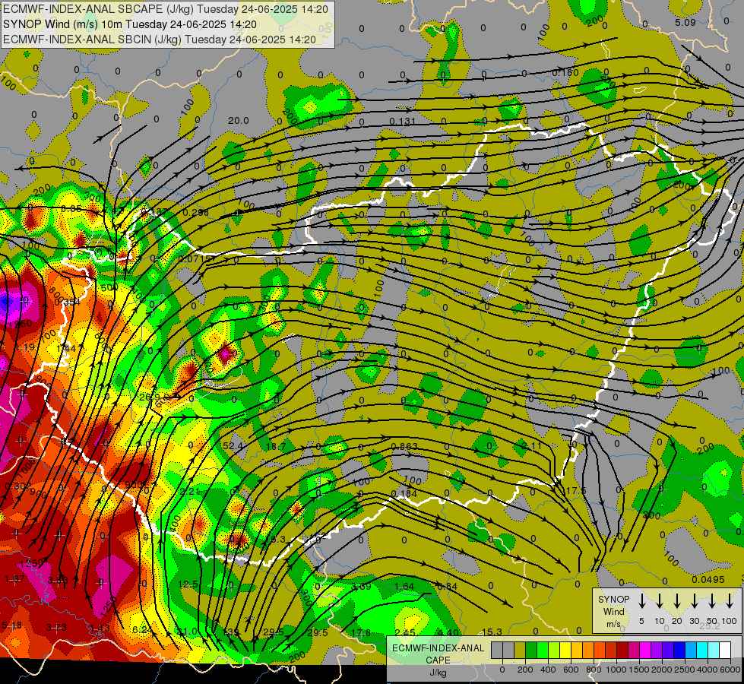Screen dimensions: 744x684
Task: Click the map value 3.73
Action: (x=56, y=628)
